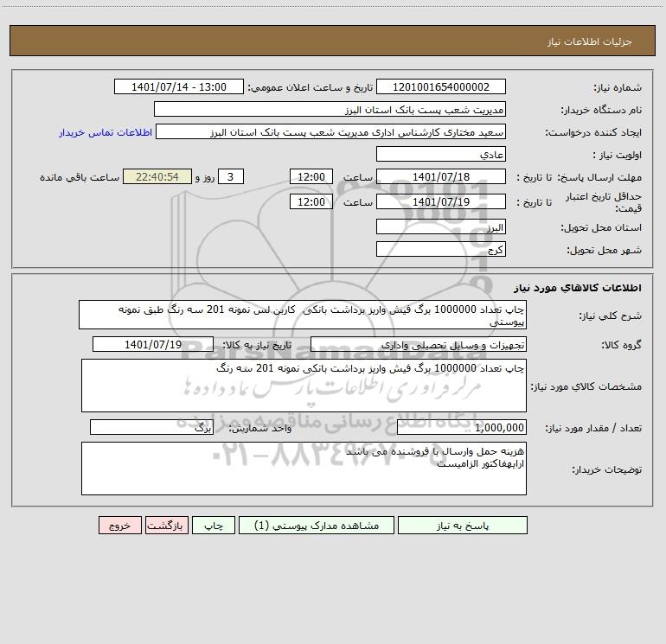Click the goods need date 1401/07/19 field
Screen dimensions: 666x644
pos(153,344)
